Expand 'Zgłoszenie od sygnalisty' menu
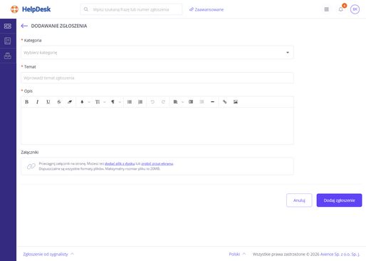366x261 pixels. (x=48, y=254)
